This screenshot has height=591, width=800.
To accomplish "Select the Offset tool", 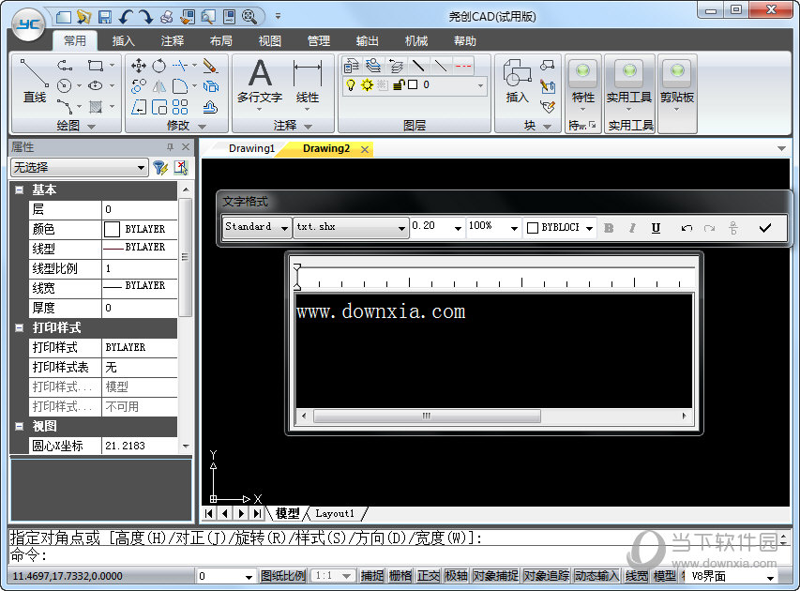I will point(159,107).
